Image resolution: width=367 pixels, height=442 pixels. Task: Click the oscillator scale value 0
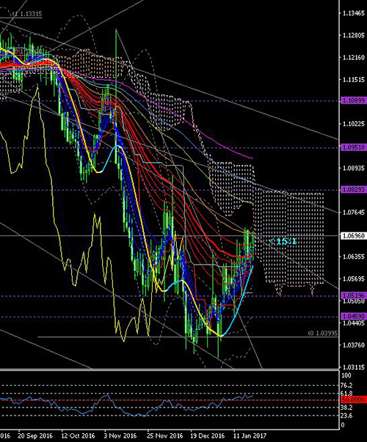(343, 425)
